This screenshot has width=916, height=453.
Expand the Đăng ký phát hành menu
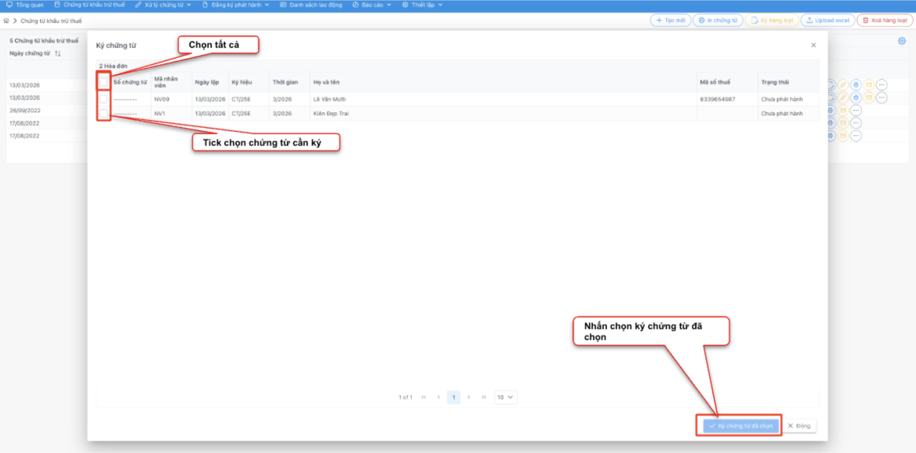pos(236,5)
